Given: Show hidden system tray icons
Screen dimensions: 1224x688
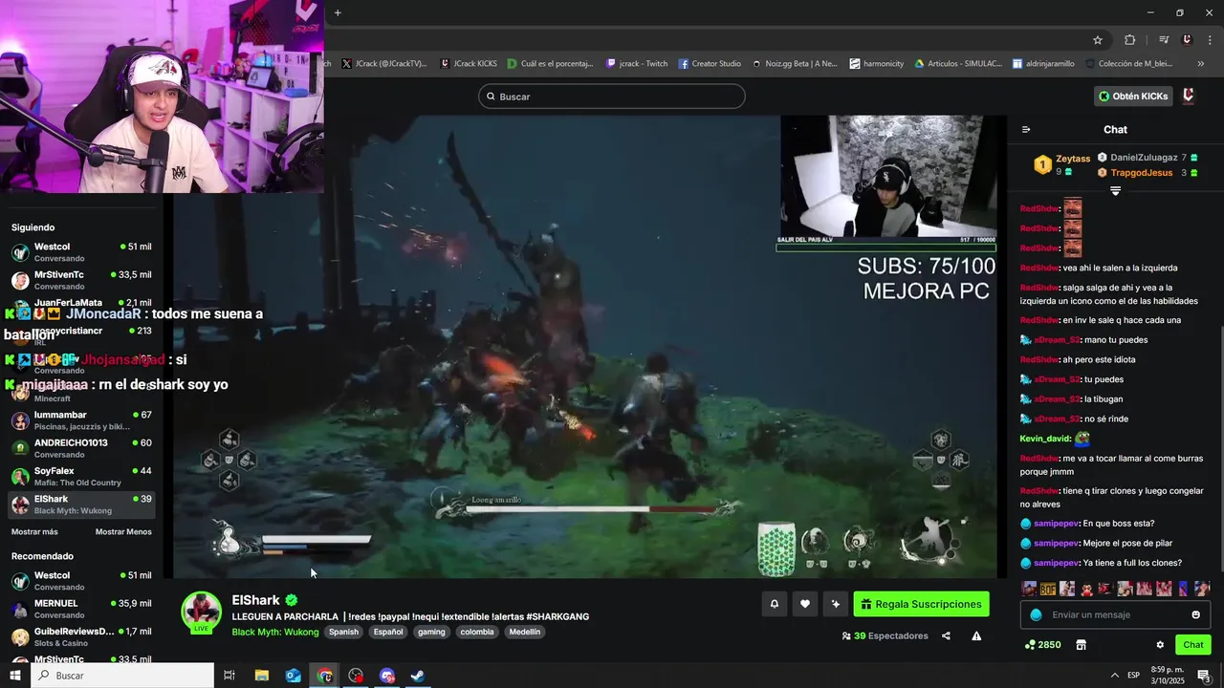Looking at the screenshot, I should coord(1114,676).
